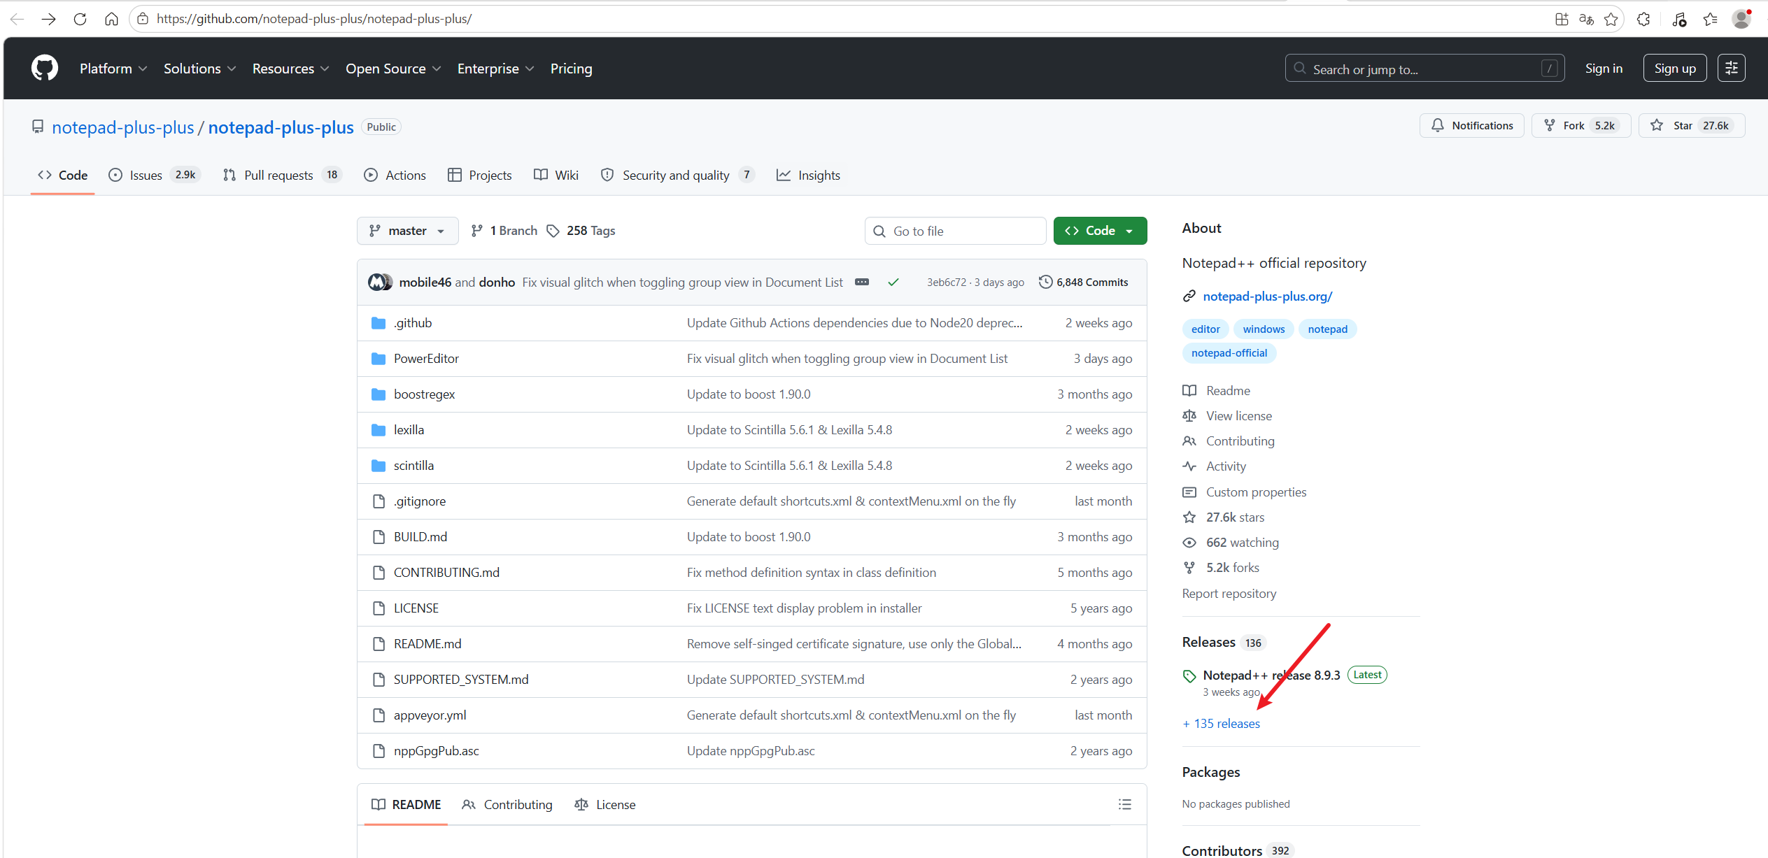Click the browser favorites star icon
Screen dimensions: 1768x858
coord(1611,19)
